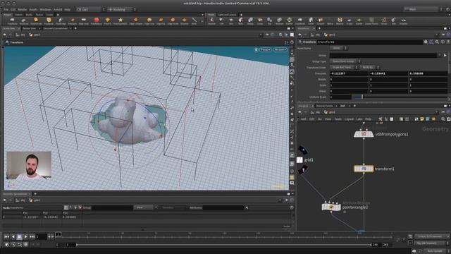The width and height of the screenshot is (451, 254).
Task: Open the Key All Channels dropdown
Action: coord(431,243)
